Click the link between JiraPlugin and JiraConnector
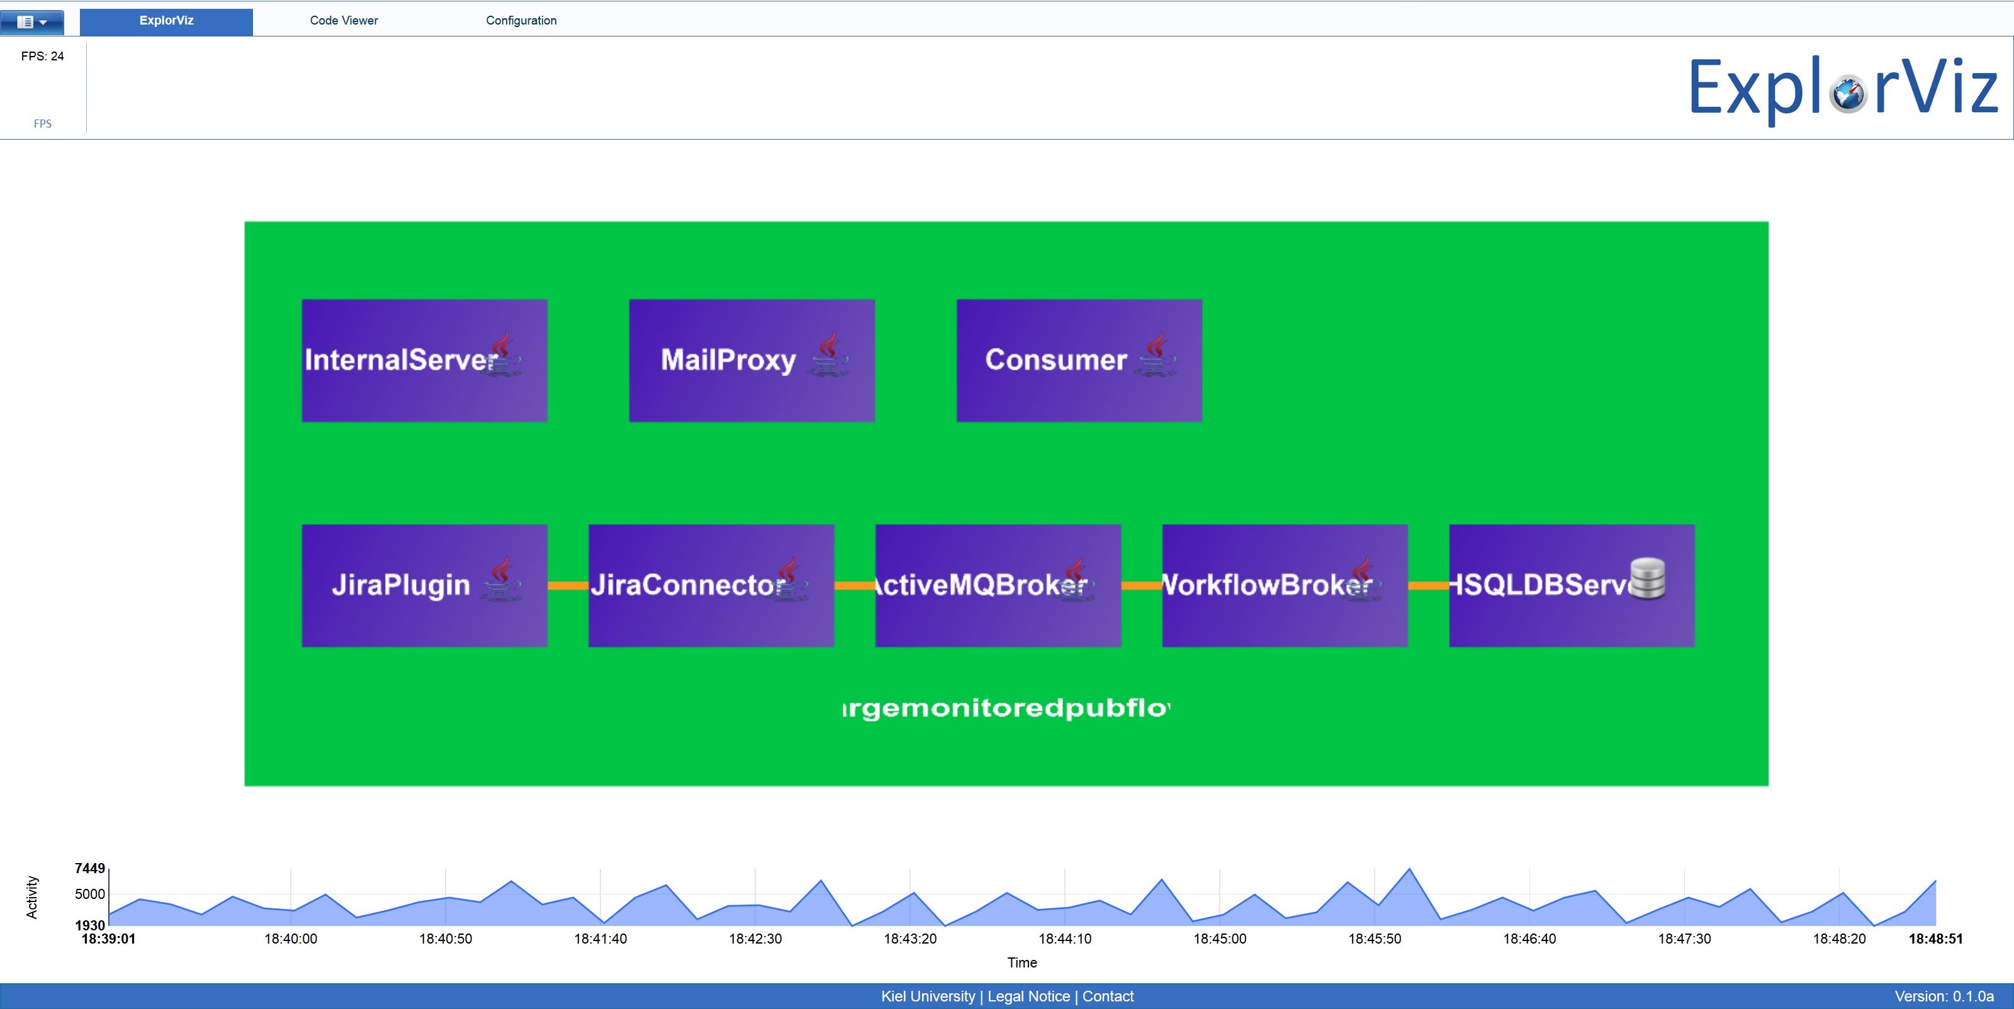This screenshot has height=1009, width=2014. click(x=568, y=586)
